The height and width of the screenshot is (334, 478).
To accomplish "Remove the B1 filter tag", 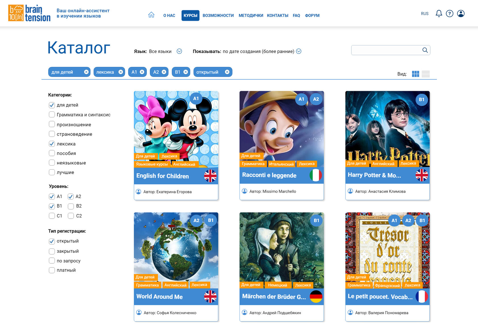I will [186, 72].
